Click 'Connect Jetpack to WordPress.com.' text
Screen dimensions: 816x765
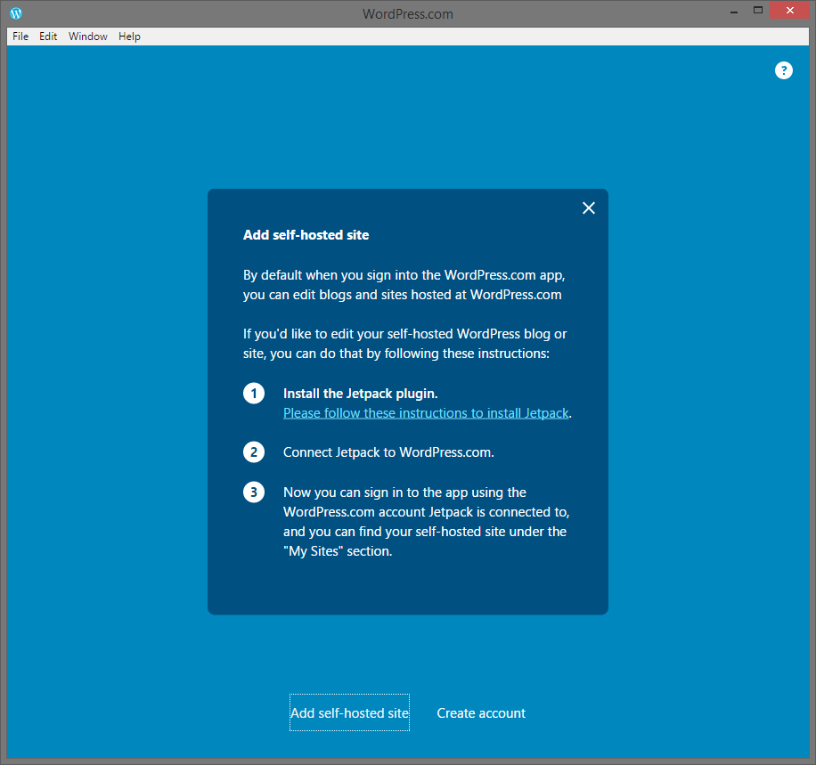[x=388, y=452]
